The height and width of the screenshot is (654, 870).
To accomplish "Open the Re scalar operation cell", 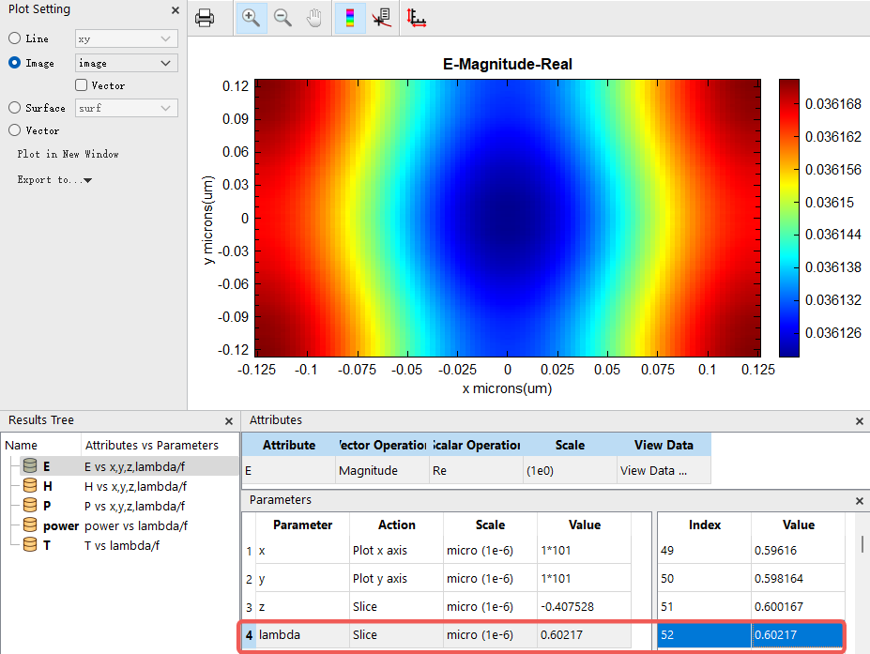I will (476, 470).
